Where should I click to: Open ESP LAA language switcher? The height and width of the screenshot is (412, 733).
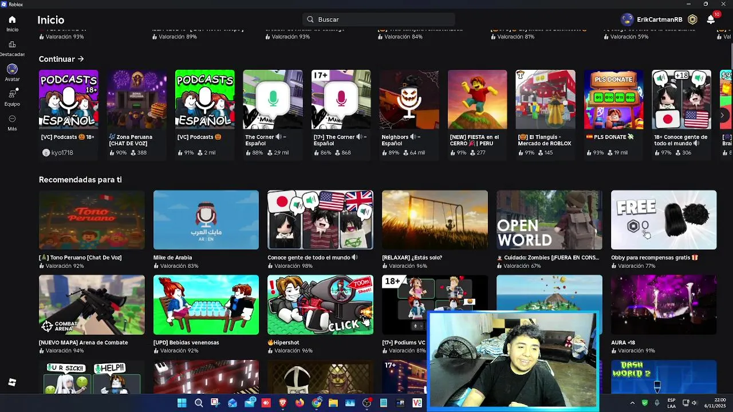[x=671, y=403]
